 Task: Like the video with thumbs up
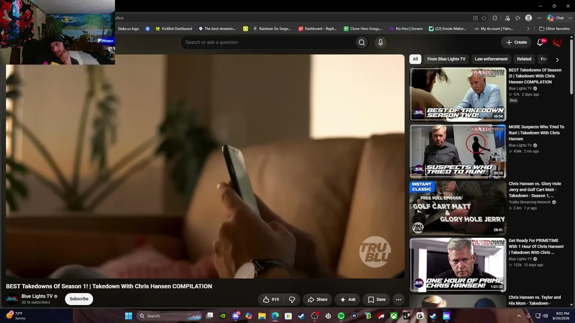(271, 299)
